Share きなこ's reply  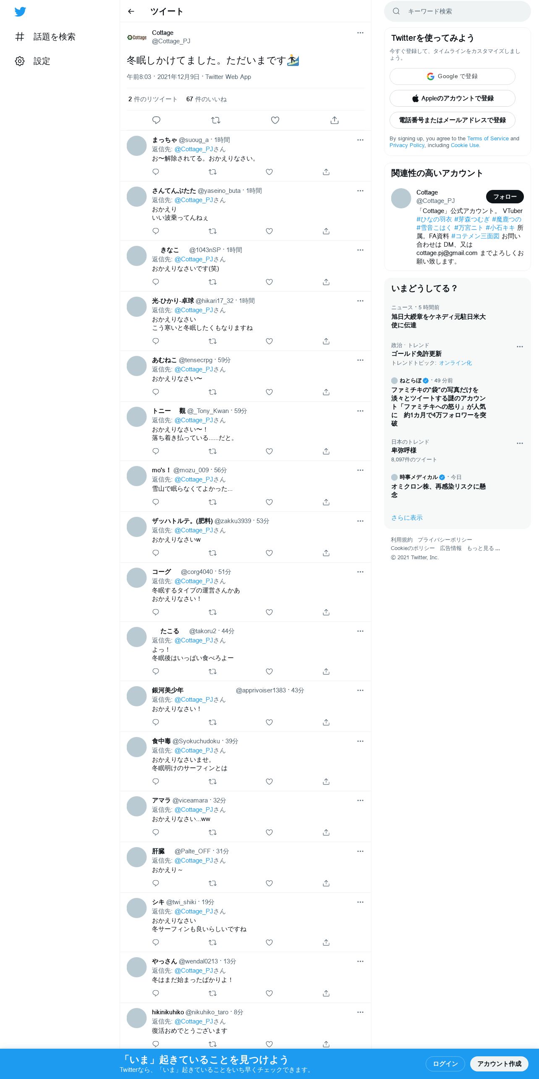pos(326,282)
